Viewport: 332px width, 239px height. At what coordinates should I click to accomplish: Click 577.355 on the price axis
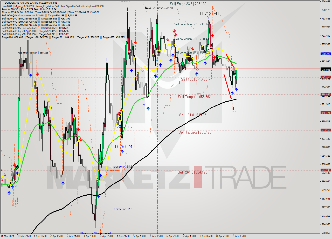click(x=326, y=207)
